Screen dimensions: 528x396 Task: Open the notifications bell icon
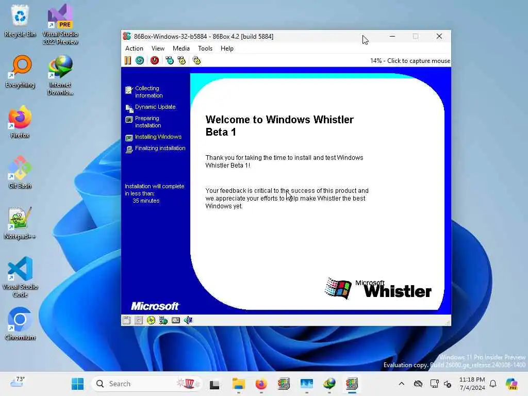(x=493, y=384)
